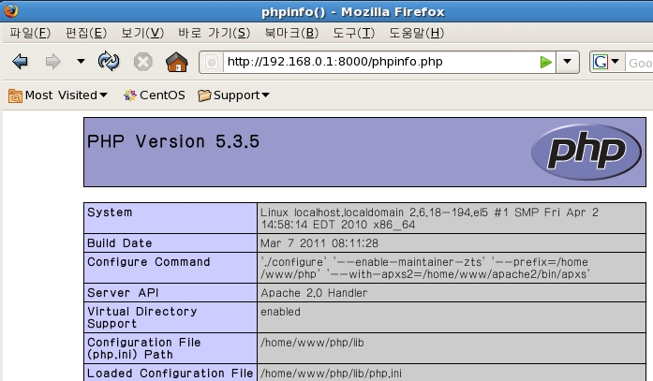Click the Build Date row label

(120, 243)
